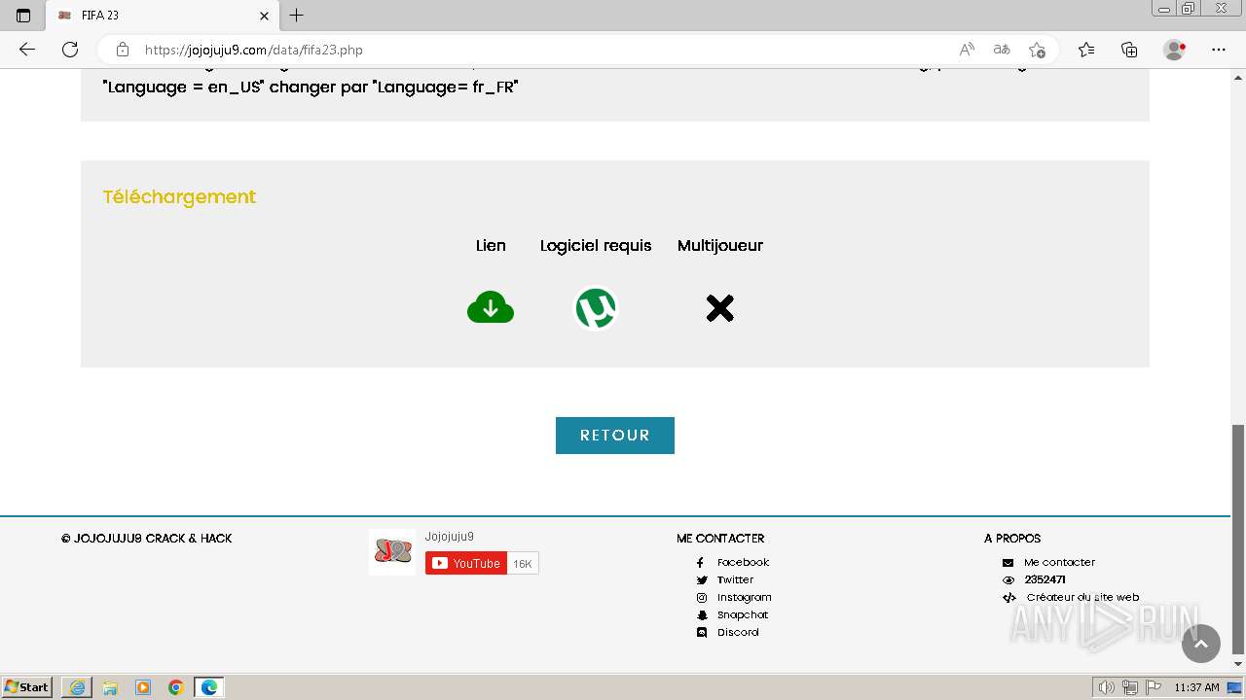This screenshot has height=700, width=1246.
Task: Open the Facebook contact link
Action: (x=743, y=562)
